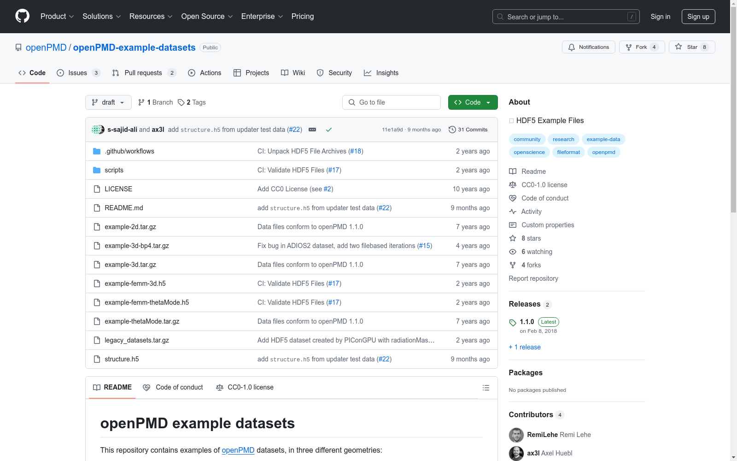
Task: Focus the Search or jump to field
Action: 566,17
